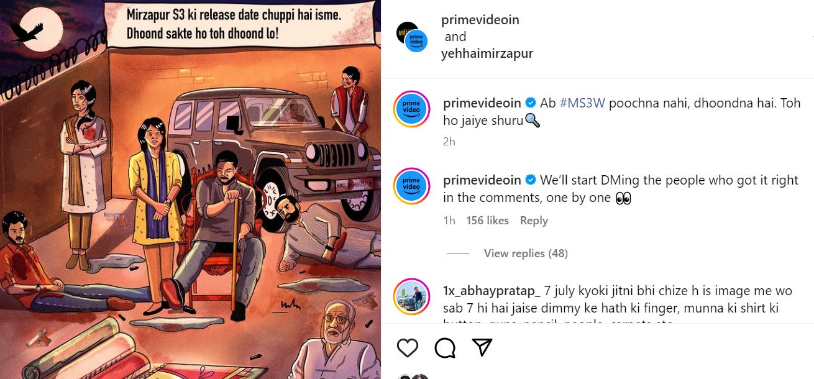The height and width of the screenshot is (379, 814).
Task: Click primevideoin avatar on DMing comment
Action: (x=411, y=186)
